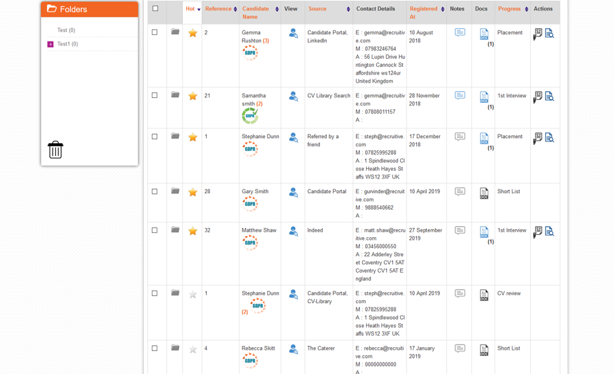Open docs icon for Rebecca Skitt
614x374 pixels.
coord(484,350)
